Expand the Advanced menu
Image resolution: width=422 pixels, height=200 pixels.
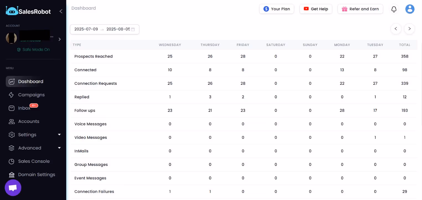tap(59, 148)
